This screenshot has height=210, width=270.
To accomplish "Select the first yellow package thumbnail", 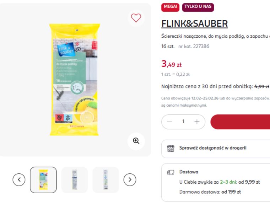I will coord(43,180).
